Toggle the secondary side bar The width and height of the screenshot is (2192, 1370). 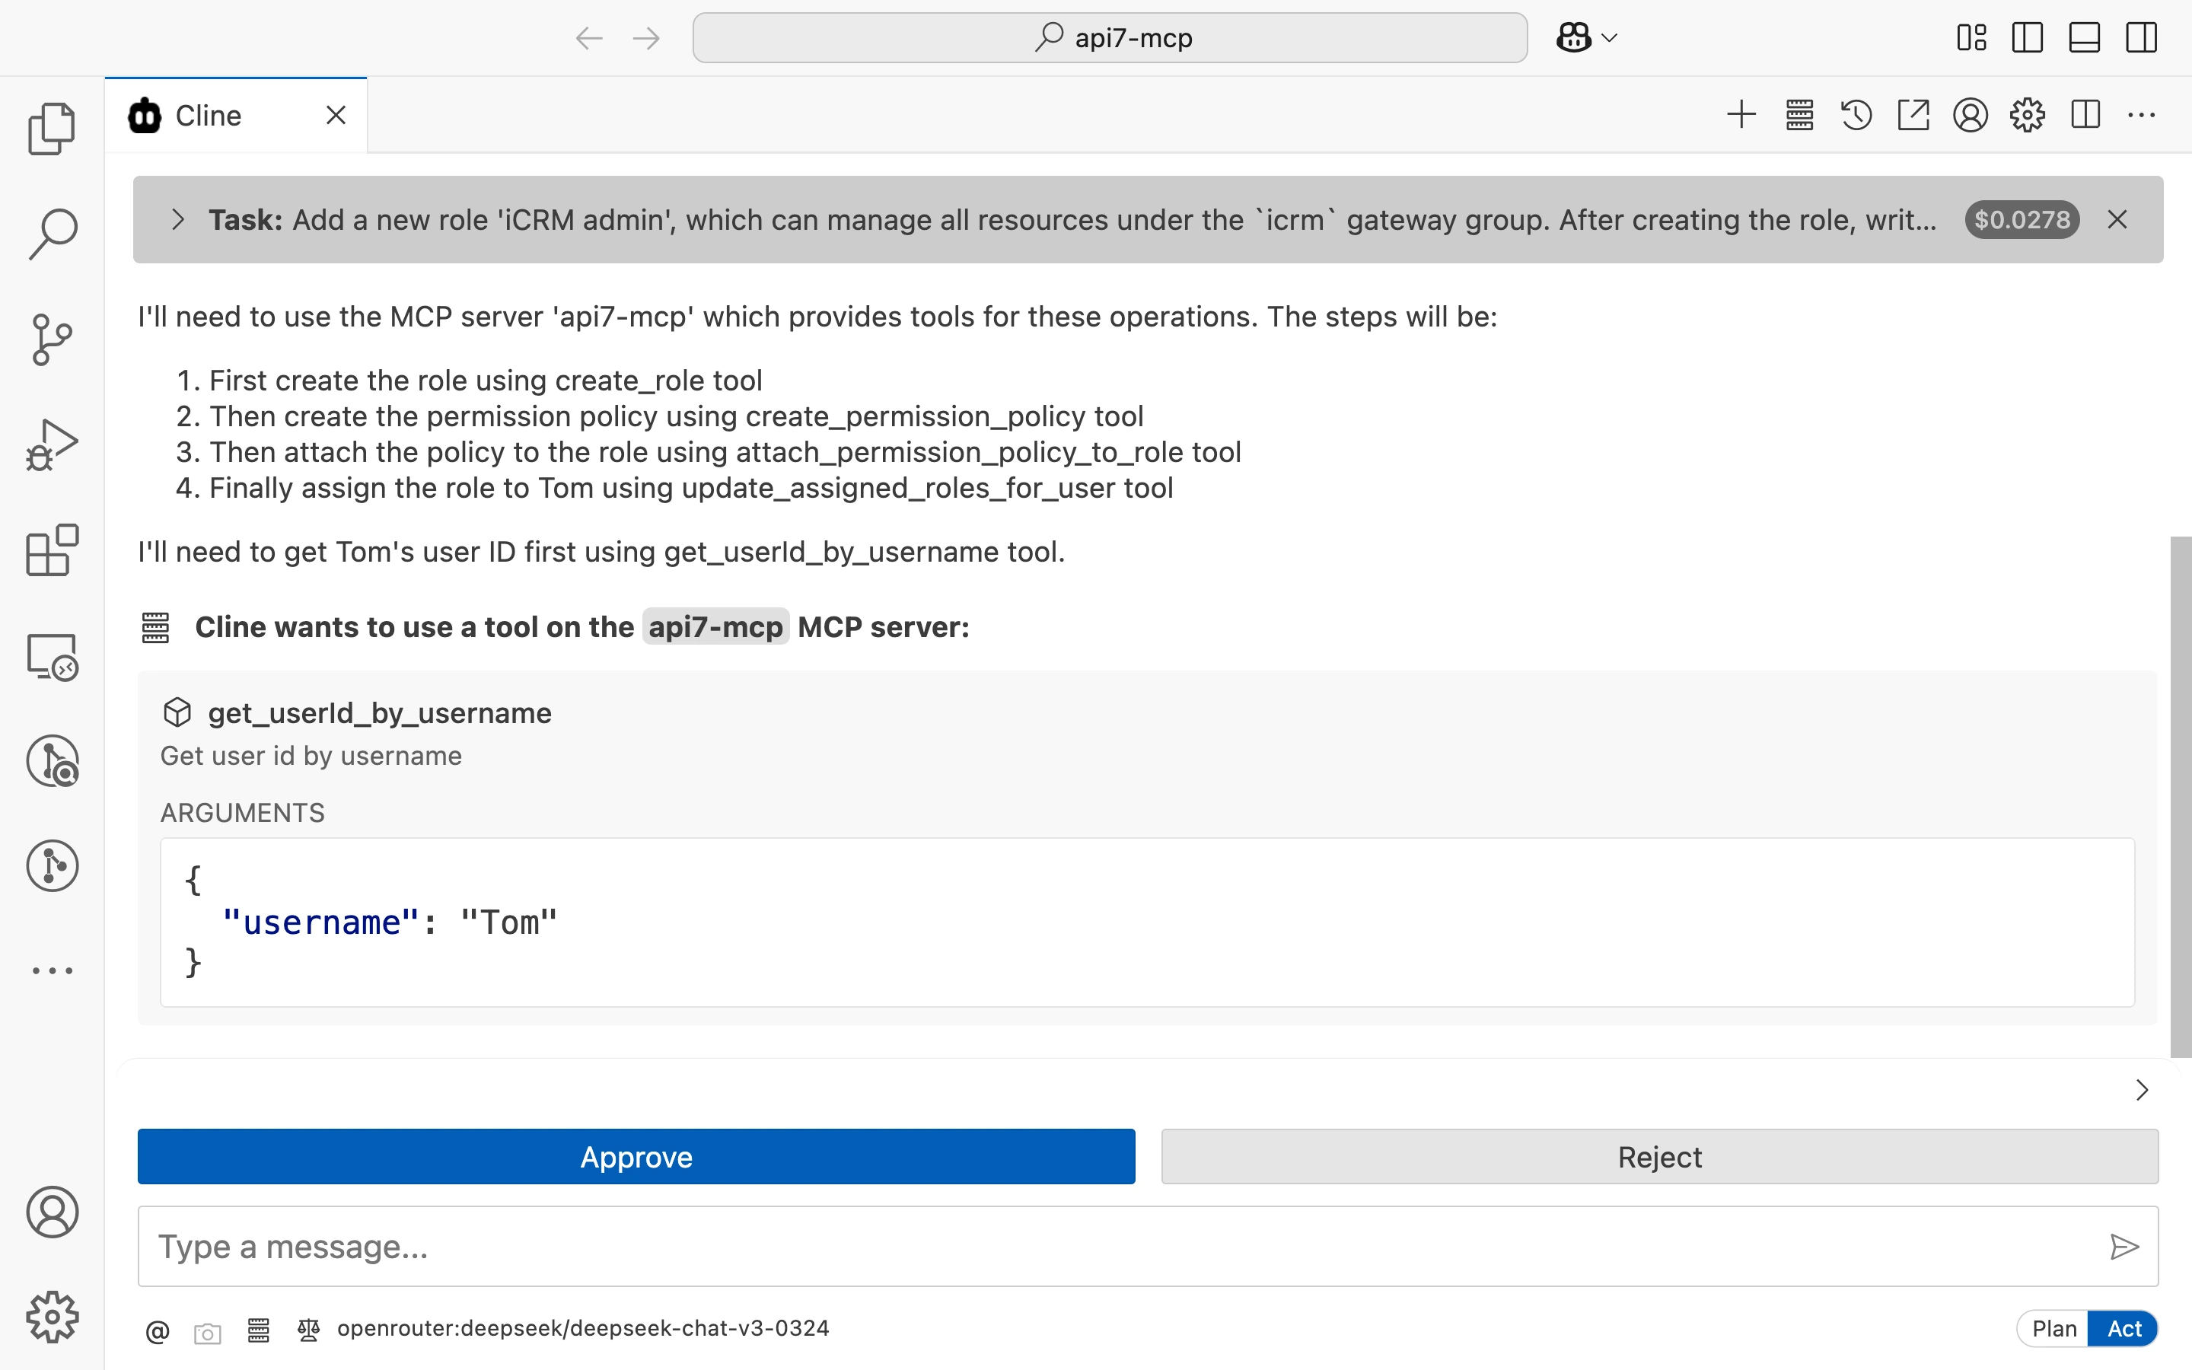click(2141, 38)
